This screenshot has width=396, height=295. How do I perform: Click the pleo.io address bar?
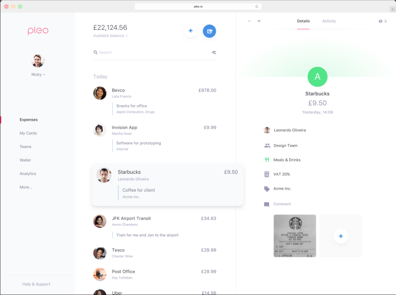pos(198,6)
